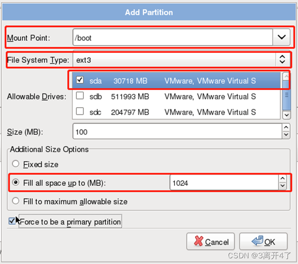Toggle Force to be a primary partition
298x264 pixels.
[12, 221]
